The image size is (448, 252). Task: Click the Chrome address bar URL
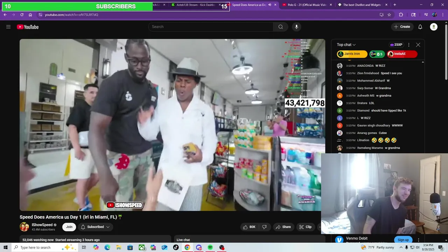[x=71, y=15]
